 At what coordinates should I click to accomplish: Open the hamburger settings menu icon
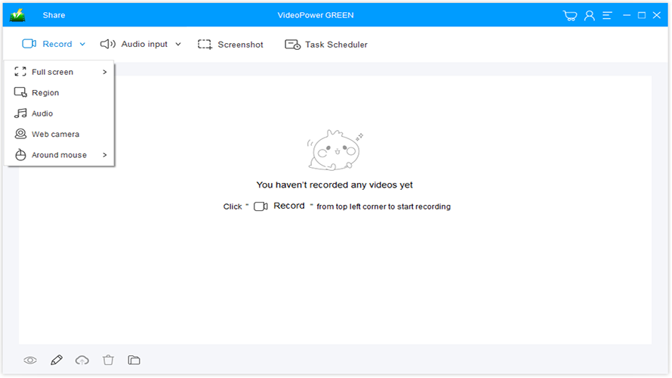pyautogui.click(x=607, y=15)
